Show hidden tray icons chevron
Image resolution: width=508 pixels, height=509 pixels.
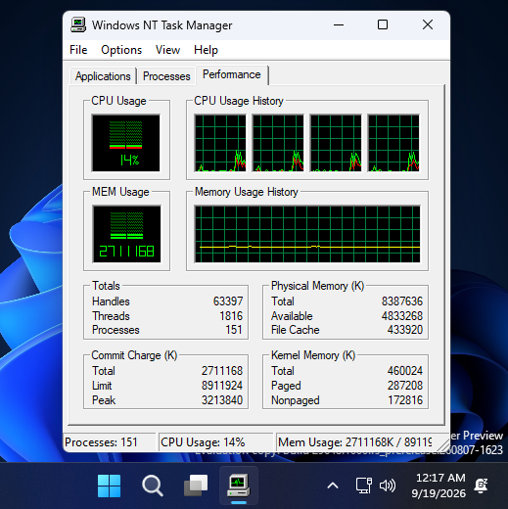click(333, 486)
